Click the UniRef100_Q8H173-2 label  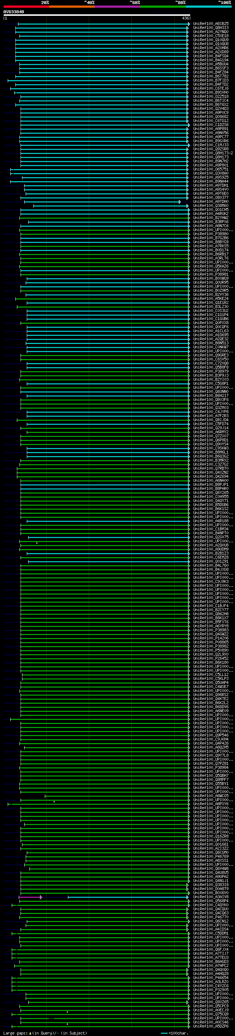(213, 153)
